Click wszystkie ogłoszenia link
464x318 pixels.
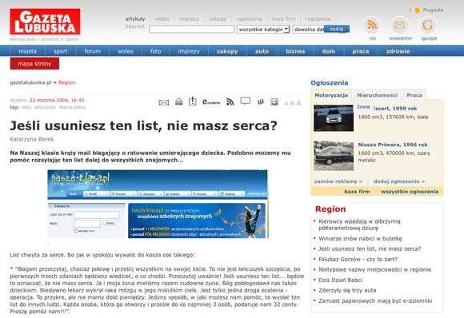click(410, 192)
